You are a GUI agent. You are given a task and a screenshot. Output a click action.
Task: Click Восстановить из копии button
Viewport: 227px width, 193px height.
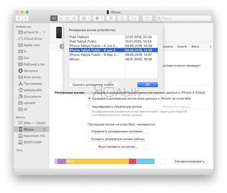118,147
